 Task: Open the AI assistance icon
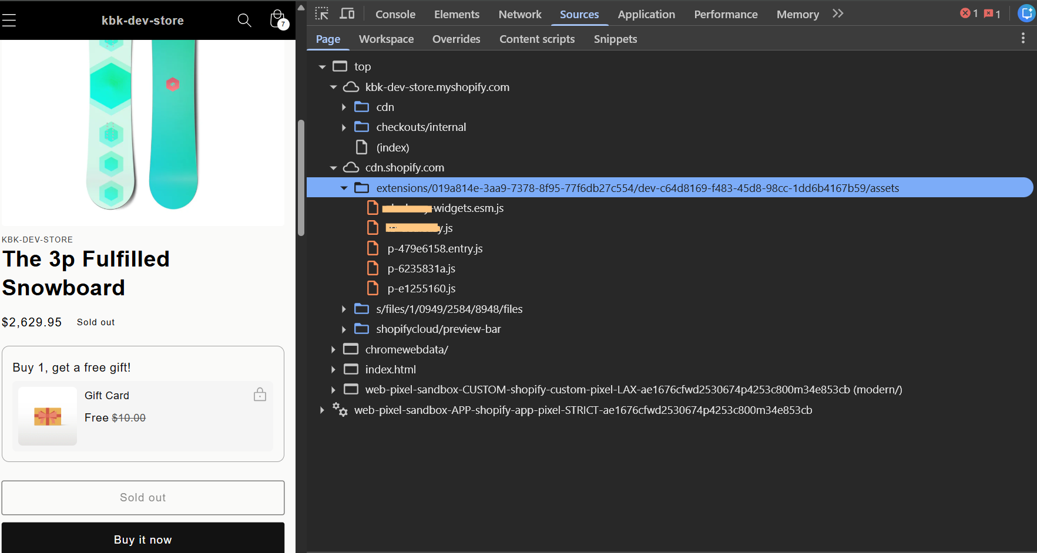[x=1026, y=14]
